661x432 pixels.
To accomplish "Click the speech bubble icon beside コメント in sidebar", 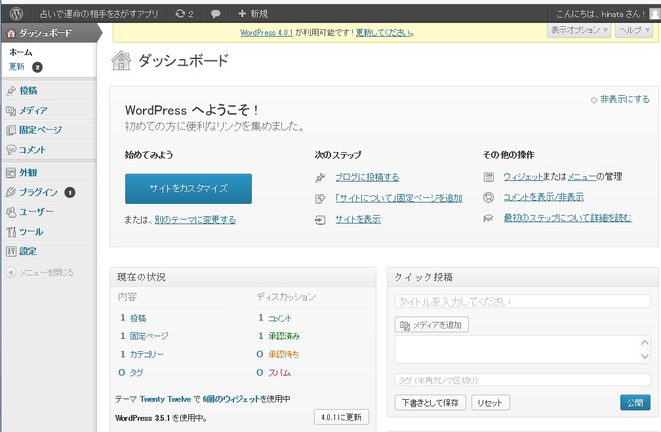I will click(x=11, y=149).
